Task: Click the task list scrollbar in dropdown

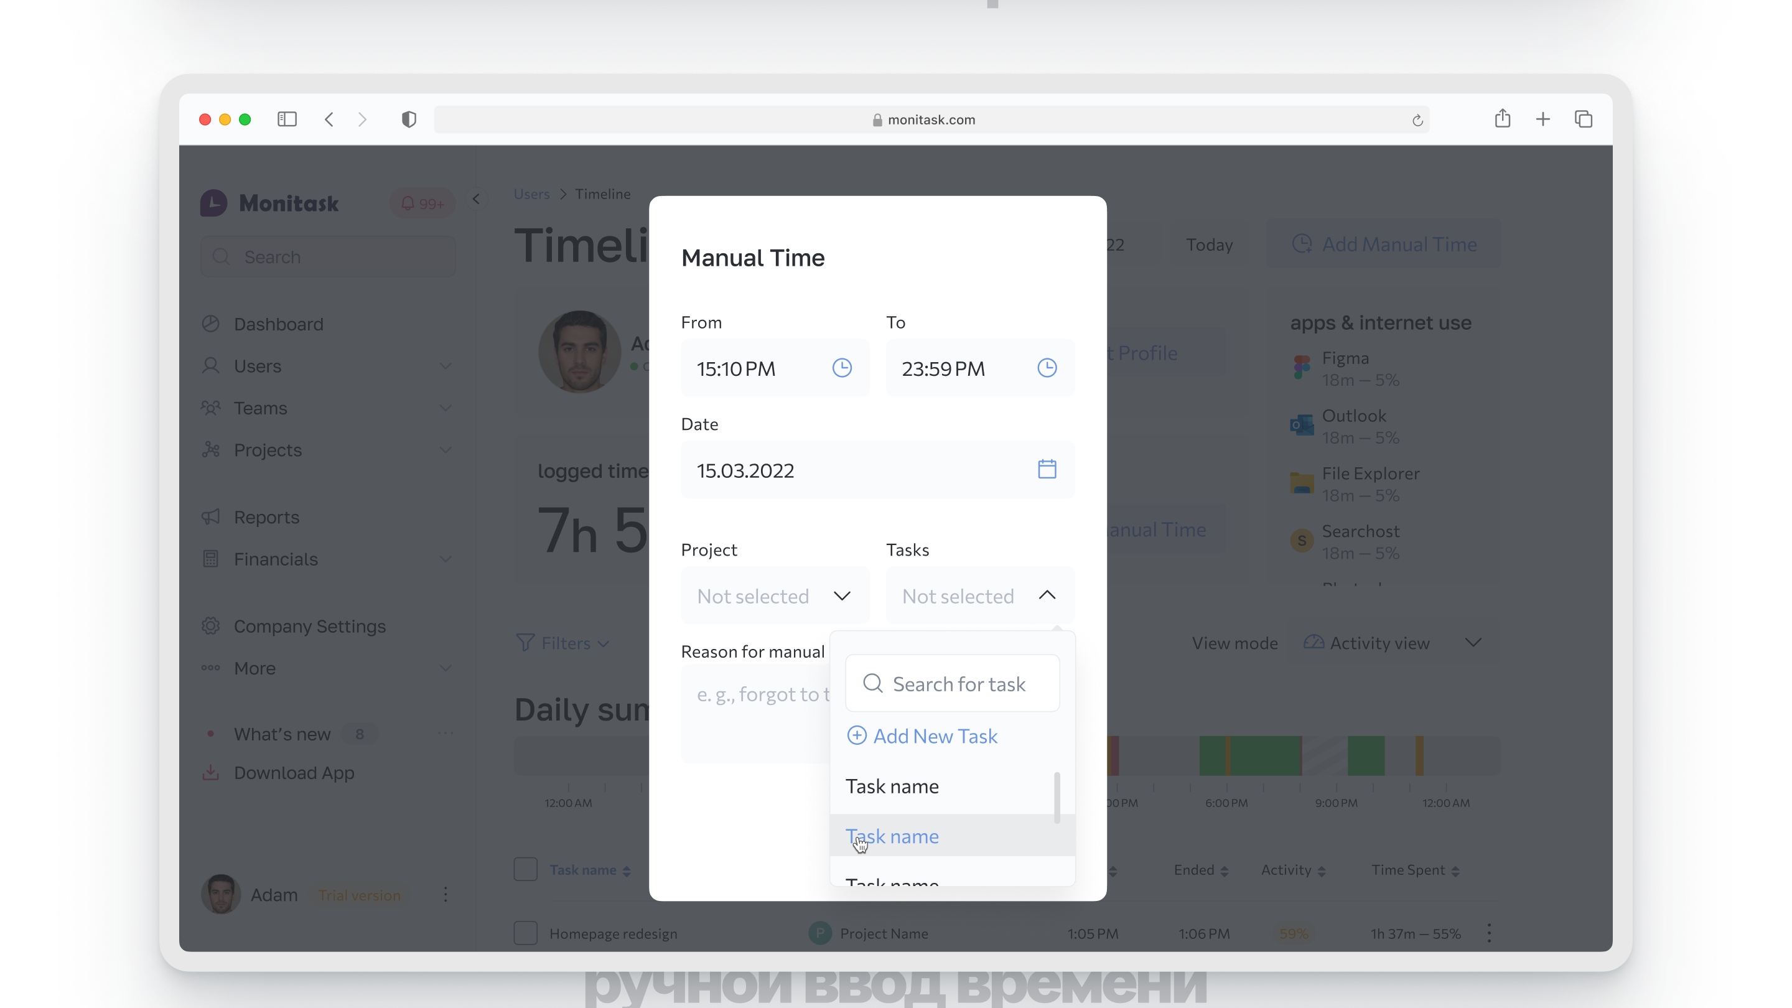Action: 1057,797
